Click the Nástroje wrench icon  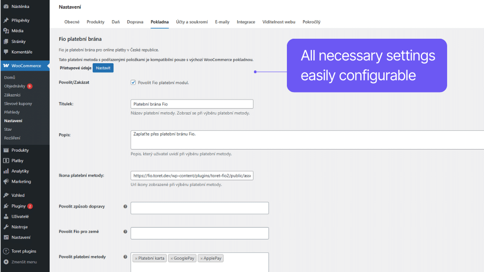6,227
